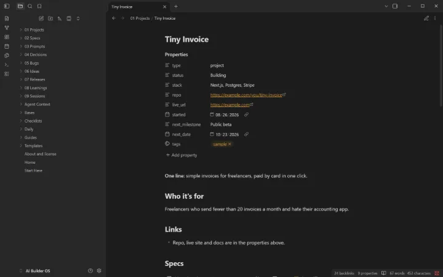Close the Tiny Invoice tab
443x277 pixels.
pos(165,7)
